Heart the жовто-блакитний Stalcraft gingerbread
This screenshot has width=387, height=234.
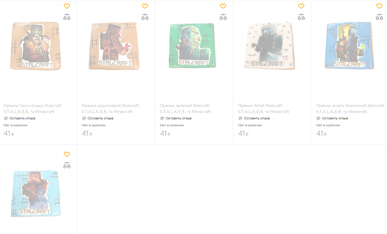click(379, 6)
